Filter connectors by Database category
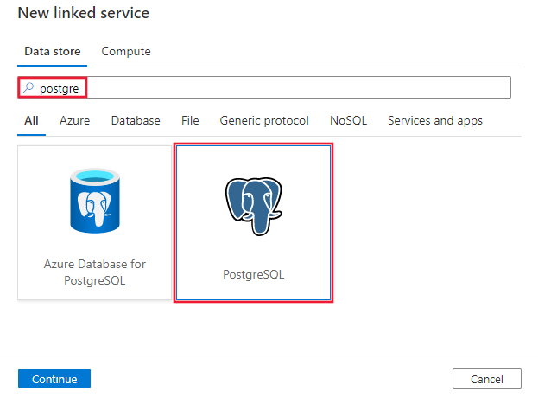Image resolution: width=538 pixels, height=397 pixels. click(136, 120)
